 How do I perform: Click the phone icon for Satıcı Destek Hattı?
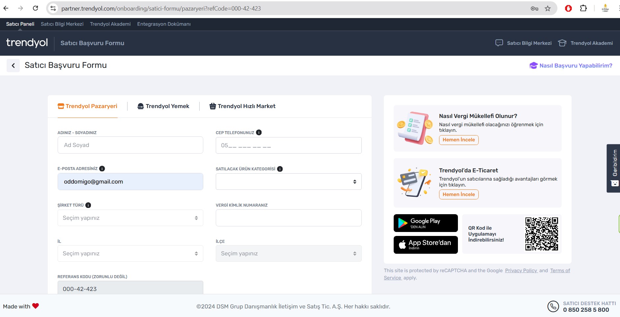click(x=553, y=306)
